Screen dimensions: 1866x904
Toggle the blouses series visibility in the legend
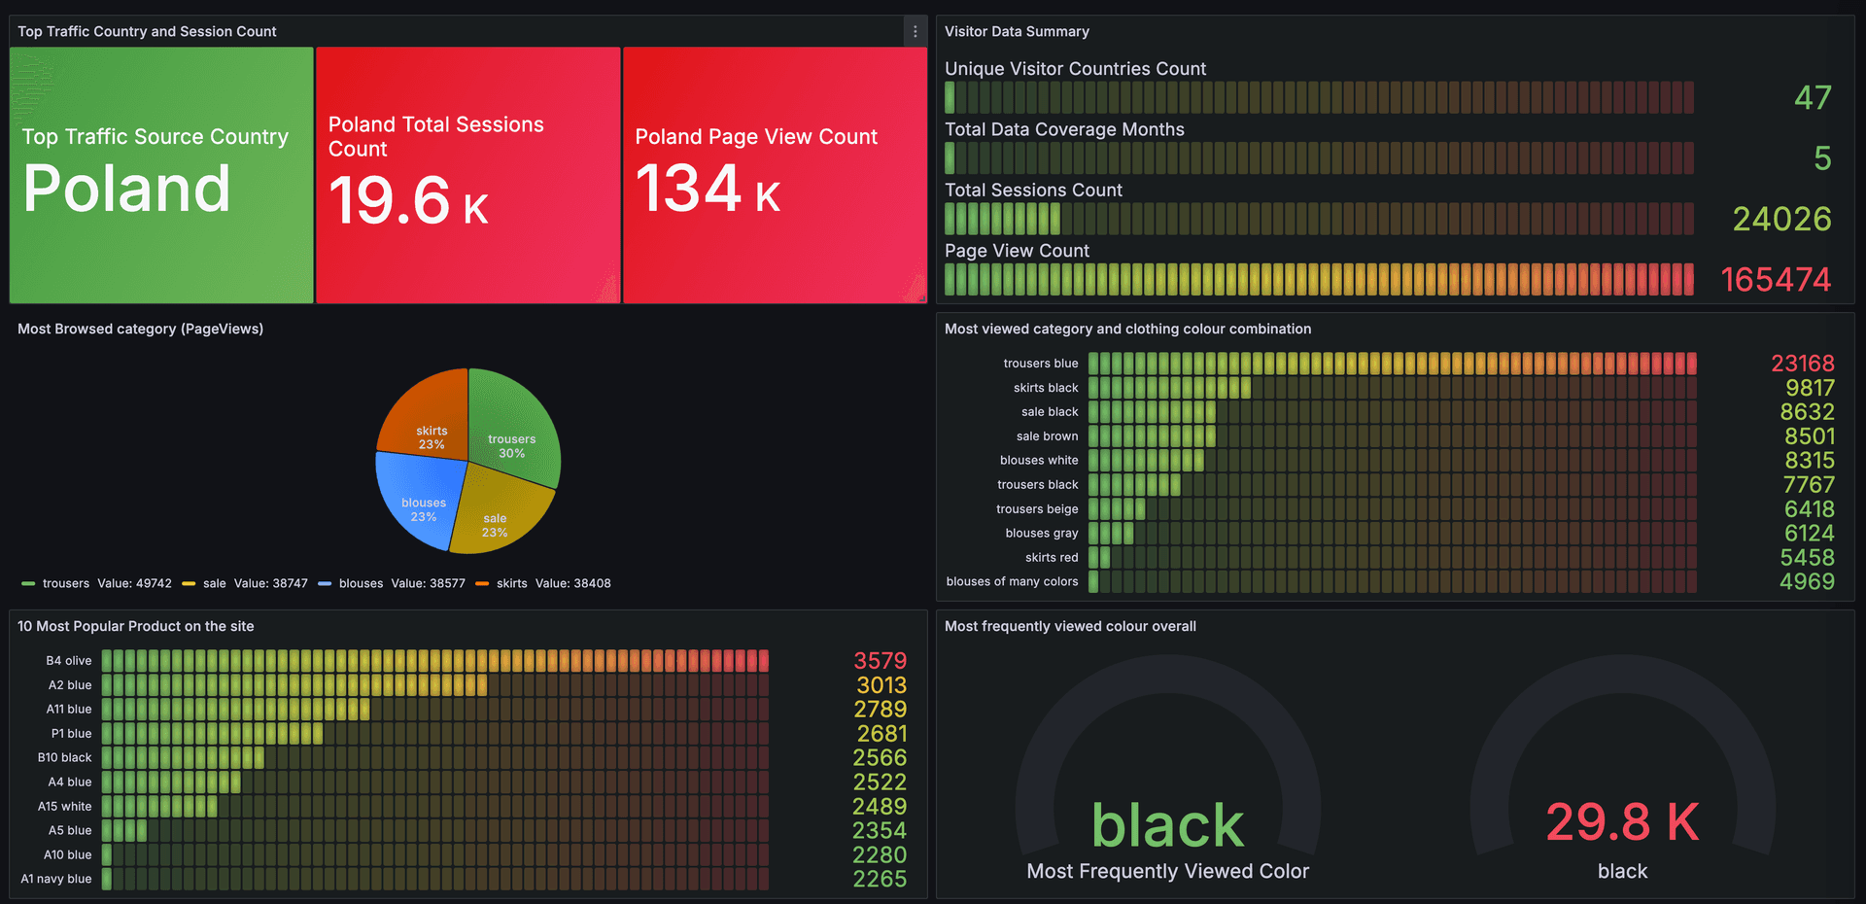tap(361, 583)
